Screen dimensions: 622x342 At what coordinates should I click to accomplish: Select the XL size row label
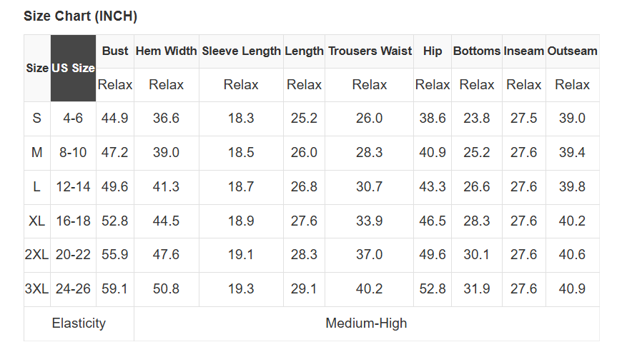point(37,221)
